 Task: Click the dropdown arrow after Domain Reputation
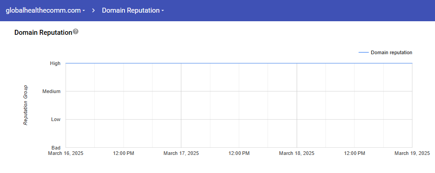pyautogui.click(x=162, y=11)
